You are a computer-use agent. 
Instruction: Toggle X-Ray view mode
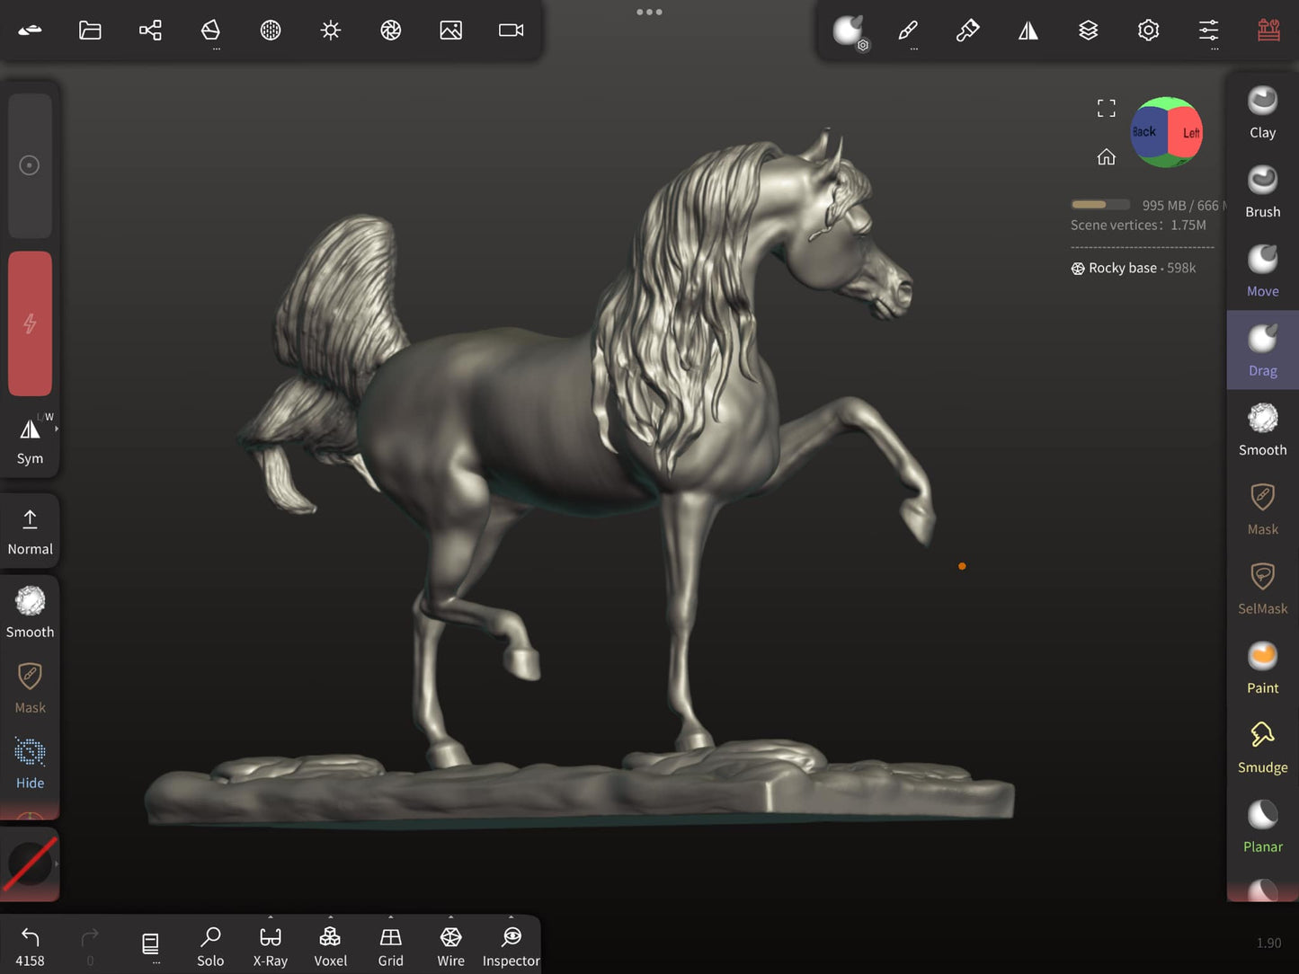click(270, 946)
